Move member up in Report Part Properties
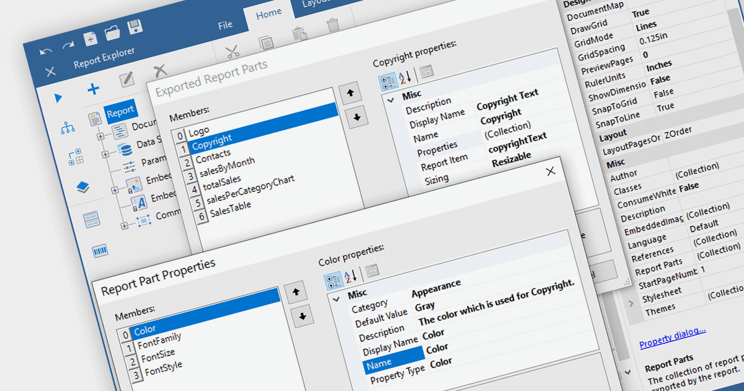This screenshot has height=391, width=744. pyautogui.click(x=296, y=293)
